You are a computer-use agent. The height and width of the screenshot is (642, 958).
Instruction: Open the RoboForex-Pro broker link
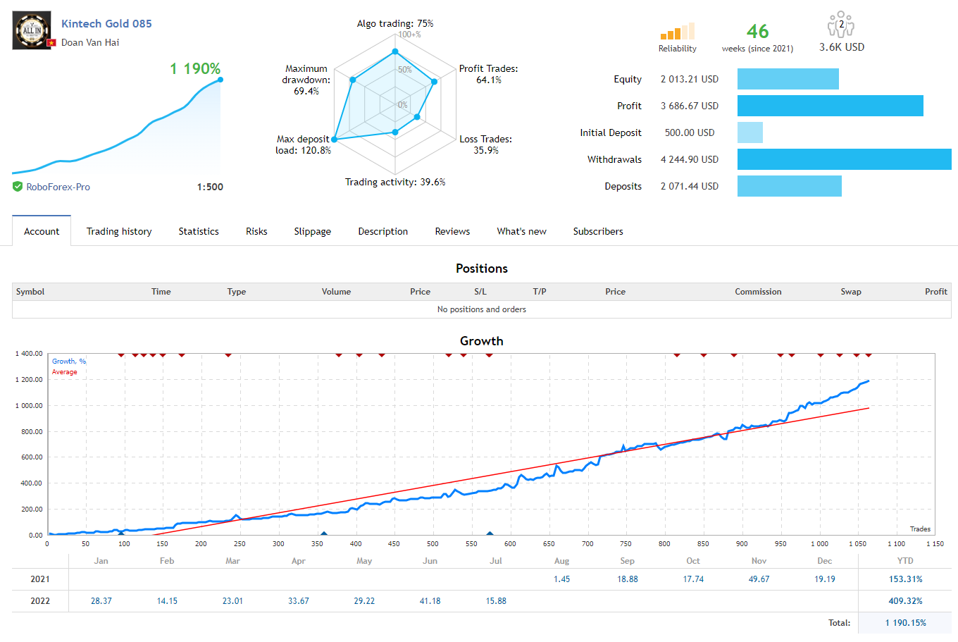(58, 187)
